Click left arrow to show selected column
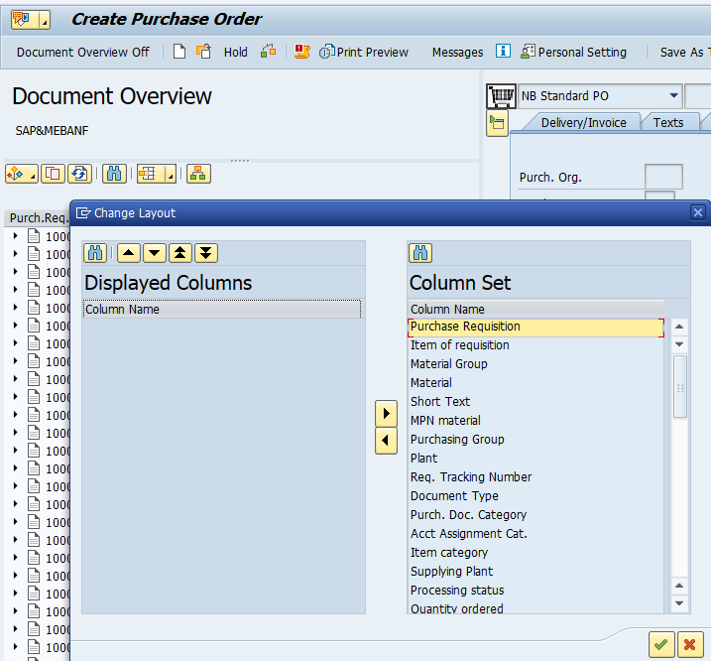 tap(386, 441)
